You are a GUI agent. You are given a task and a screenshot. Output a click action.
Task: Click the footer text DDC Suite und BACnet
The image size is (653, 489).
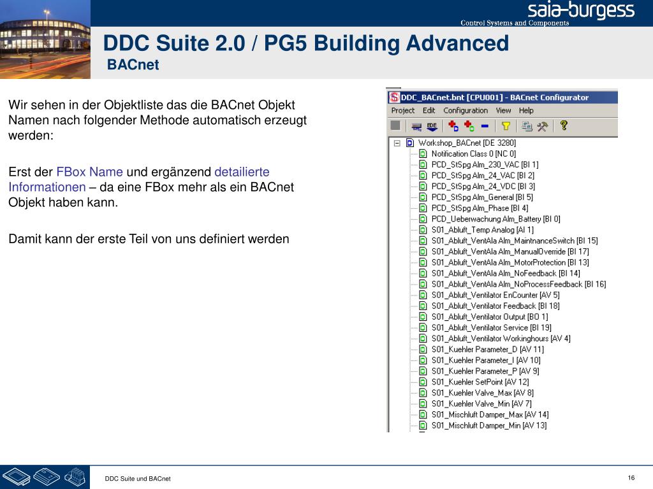click(138, 479)
